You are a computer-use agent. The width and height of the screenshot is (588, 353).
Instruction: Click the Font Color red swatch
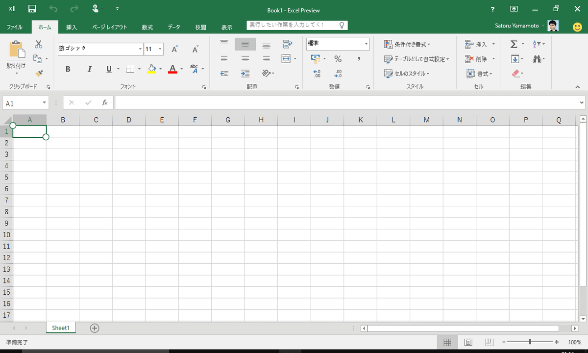point(172,73)
